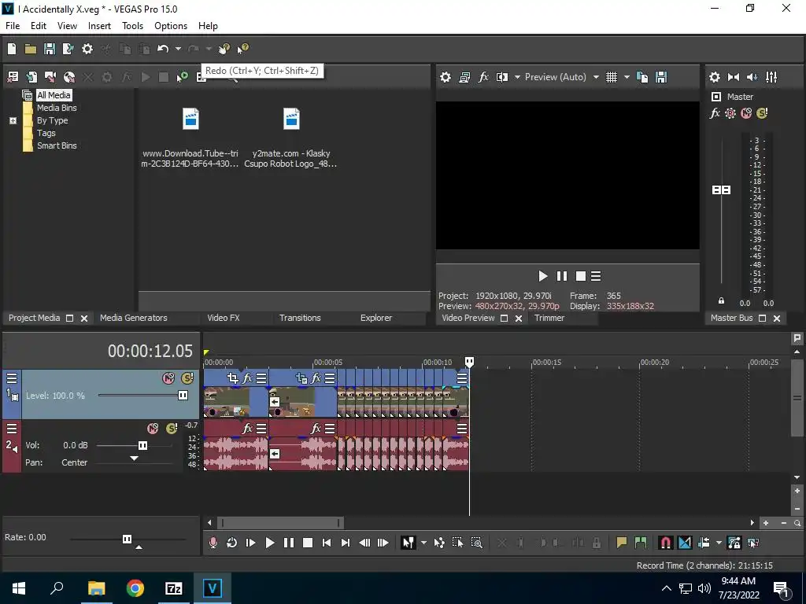The width and height of the screenshot is (806, 604).
Task: Expand the By Type folder
Action: pos(13,120)
